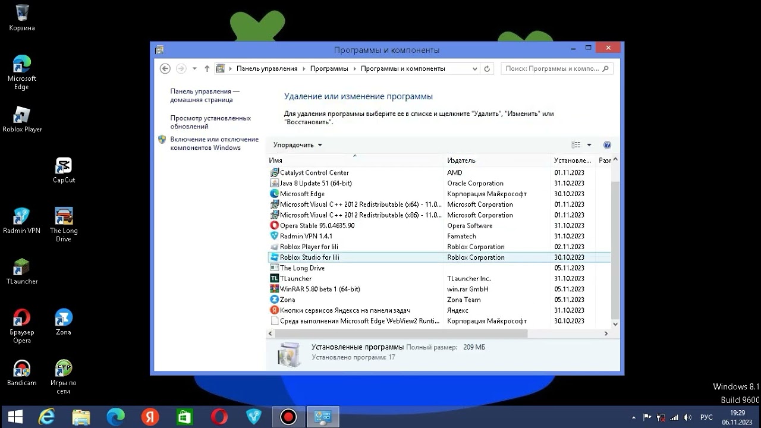This screenshot has width=761, height=428.
Task: Launch The Long Drive desktop shortcut
Action: [x=64, y=225]
